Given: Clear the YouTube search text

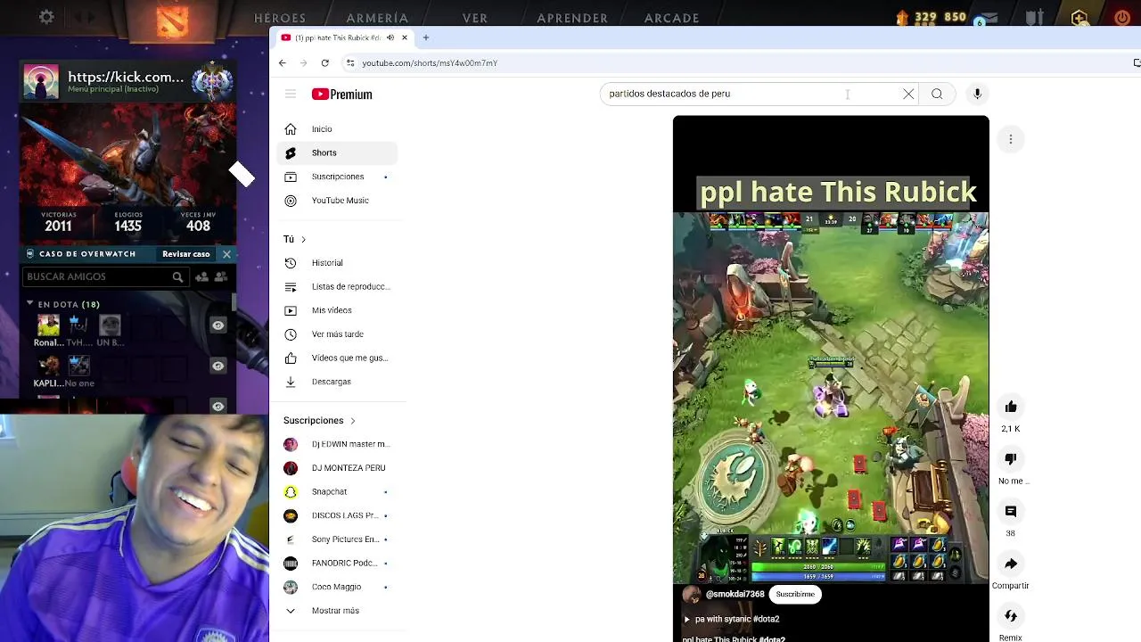Looking at the screenshot, I should coord(908,94).
